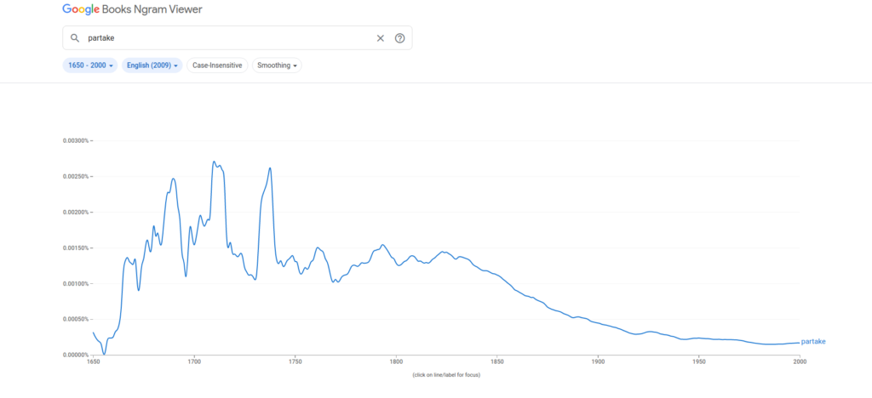The height and width of the screenshot is (398, 872).
Task: Click the 1750 label on the x-axis
Action: 295,361
